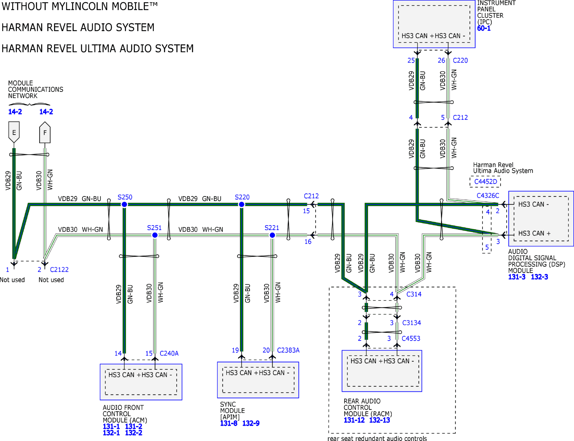Follow link 132-9 under SYNC module

click(251, 423)
